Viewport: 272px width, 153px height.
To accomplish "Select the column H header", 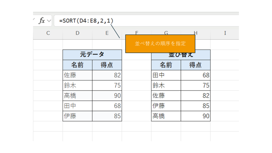I will 195,33.
